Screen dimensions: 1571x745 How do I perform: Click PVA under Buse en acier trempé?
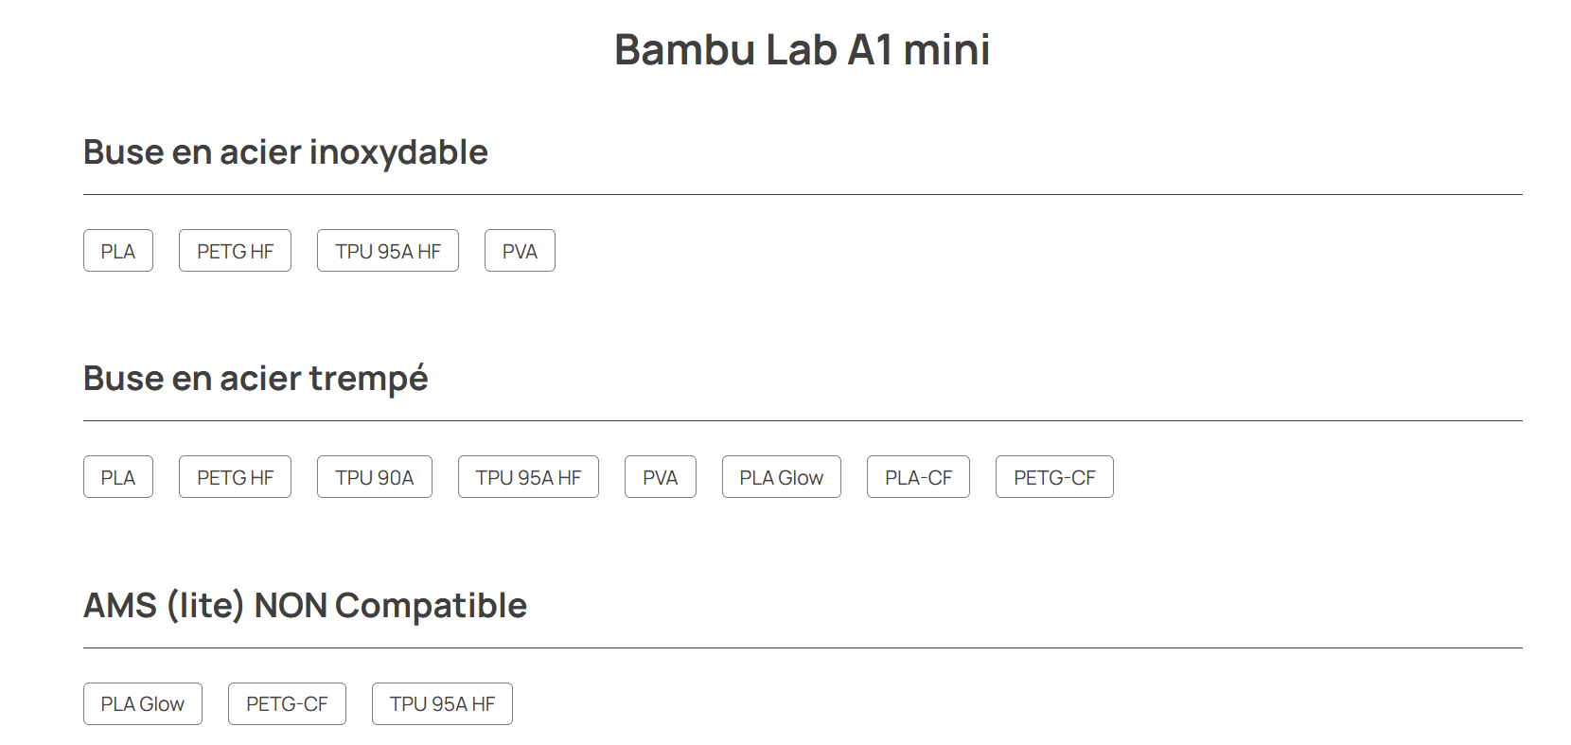pyautogui.click(x=661, y=477)
